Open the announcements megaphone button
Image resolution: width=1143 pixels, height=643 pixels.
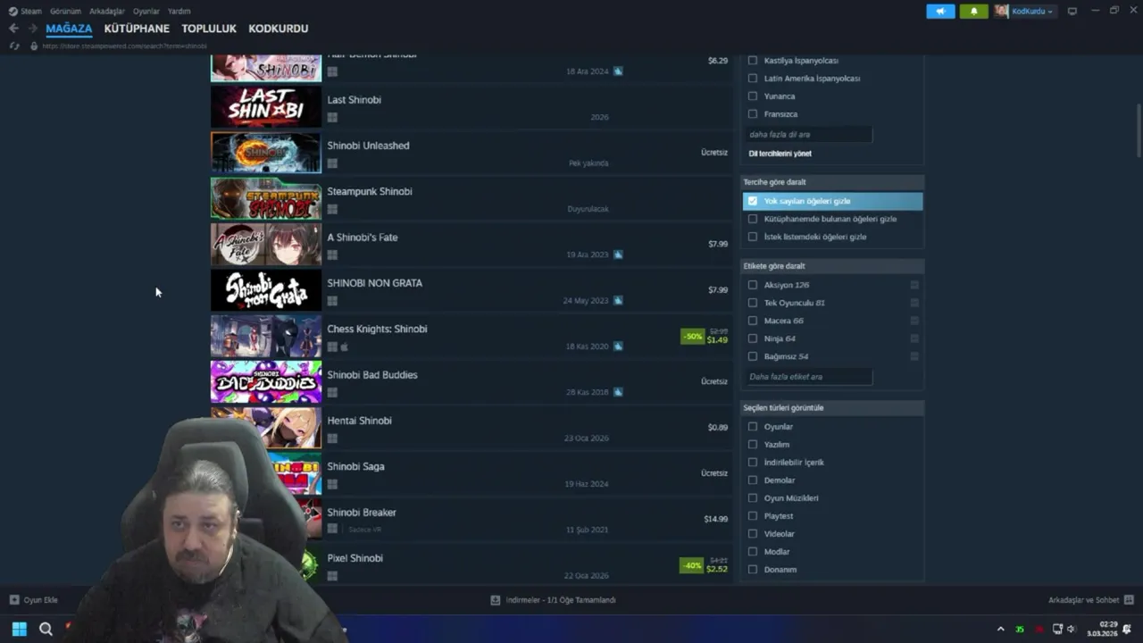pyautogui.click(x=940, y=12)
